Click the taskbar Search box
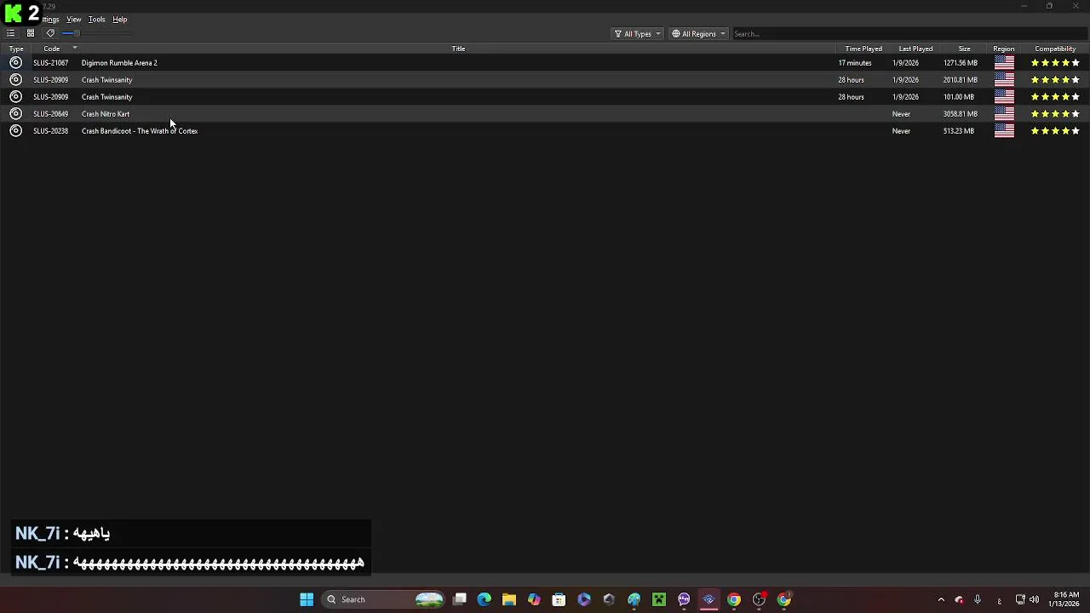This screenshot has height=613, width=1090. (385, 599)
